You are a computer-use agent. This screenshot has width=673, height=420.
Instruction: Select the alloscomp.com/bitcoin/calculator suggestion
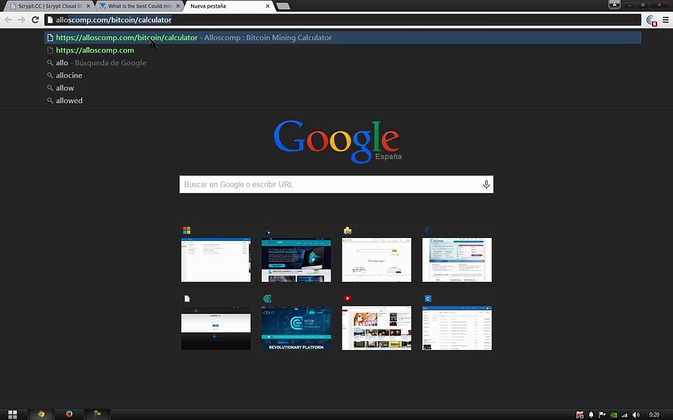pos(342,37)
